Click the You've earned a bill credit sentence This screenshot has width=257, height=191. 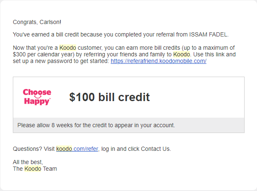click(120, 35)
